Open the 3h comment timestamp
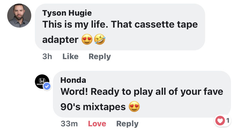249x132 pixels. coord(47,56)
